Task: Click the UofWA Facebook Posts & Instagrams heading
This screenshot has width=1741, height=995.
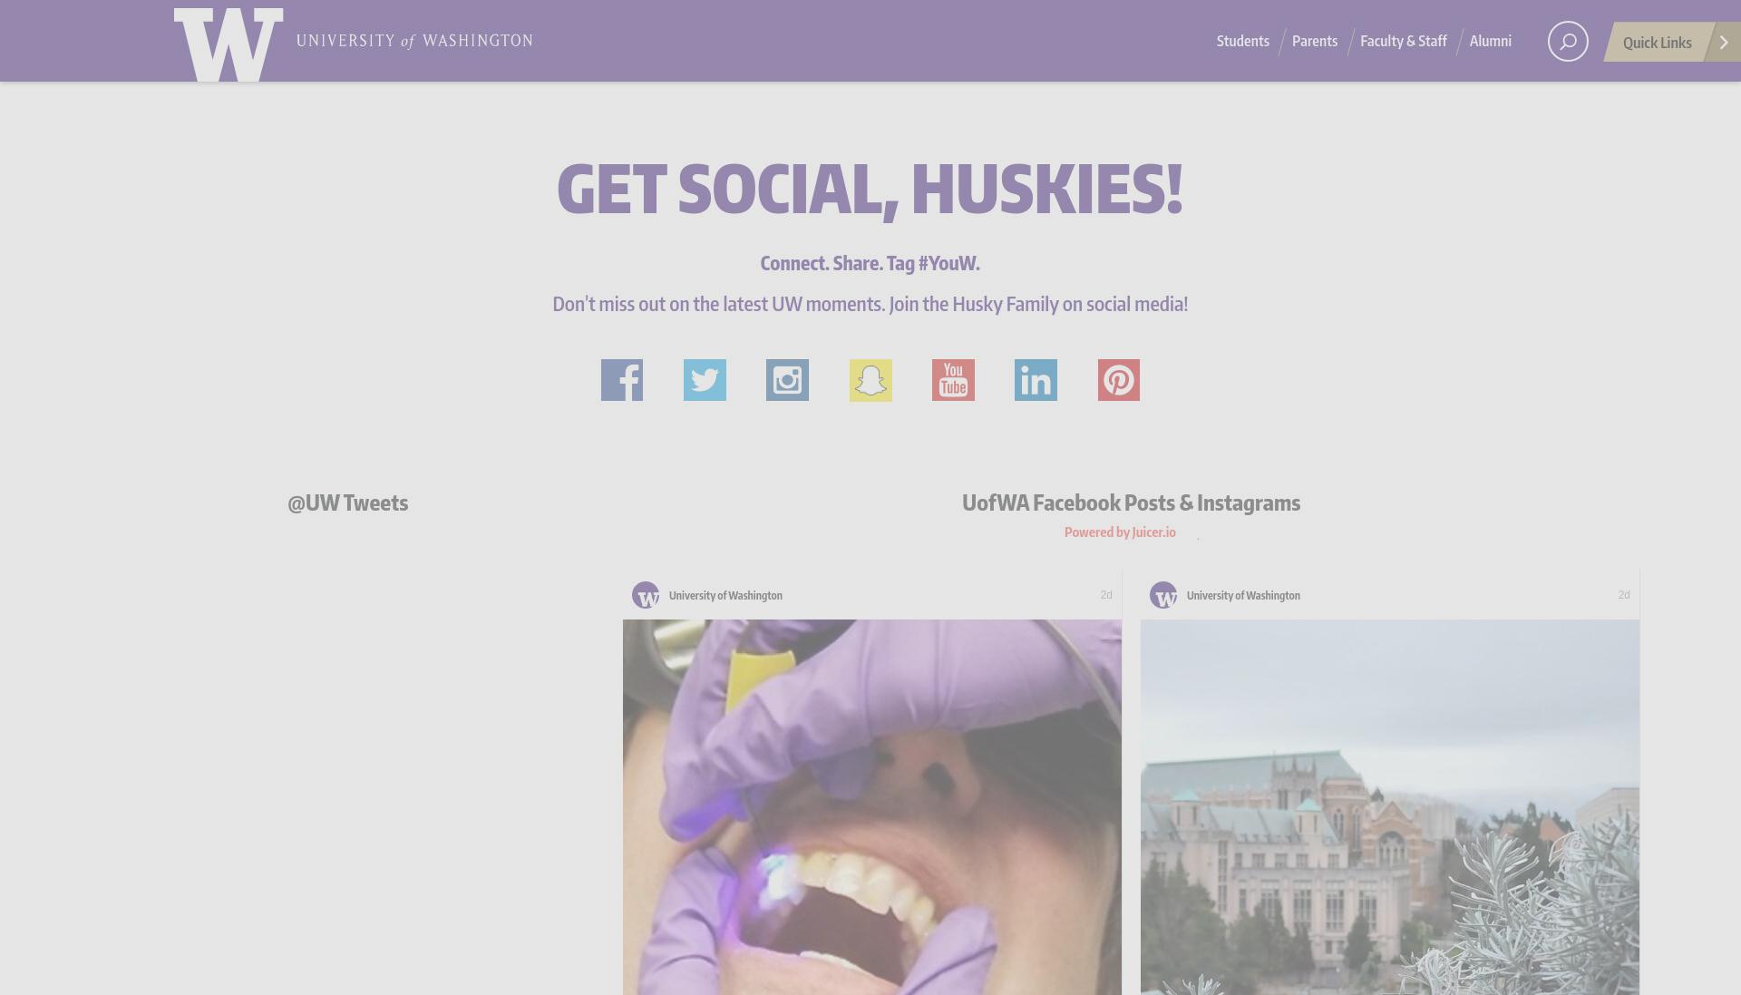Action: tap(1131, 502)
